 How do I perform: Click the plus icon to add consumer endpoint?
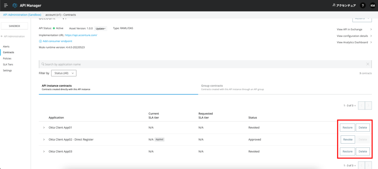40,41
